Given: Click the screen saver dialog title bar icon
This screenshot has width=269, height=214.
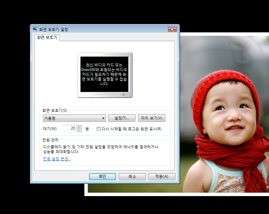Looking at the screenshot, I should pos(35,29).
